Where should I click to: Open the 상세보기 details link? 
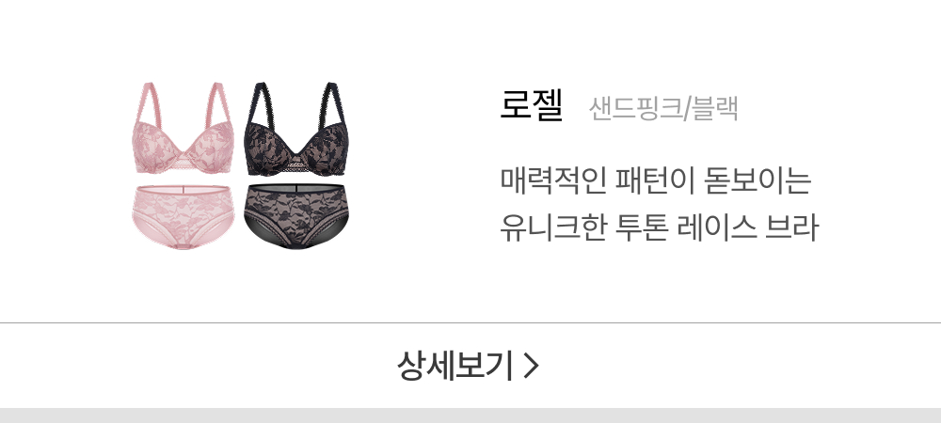point(468,366)
